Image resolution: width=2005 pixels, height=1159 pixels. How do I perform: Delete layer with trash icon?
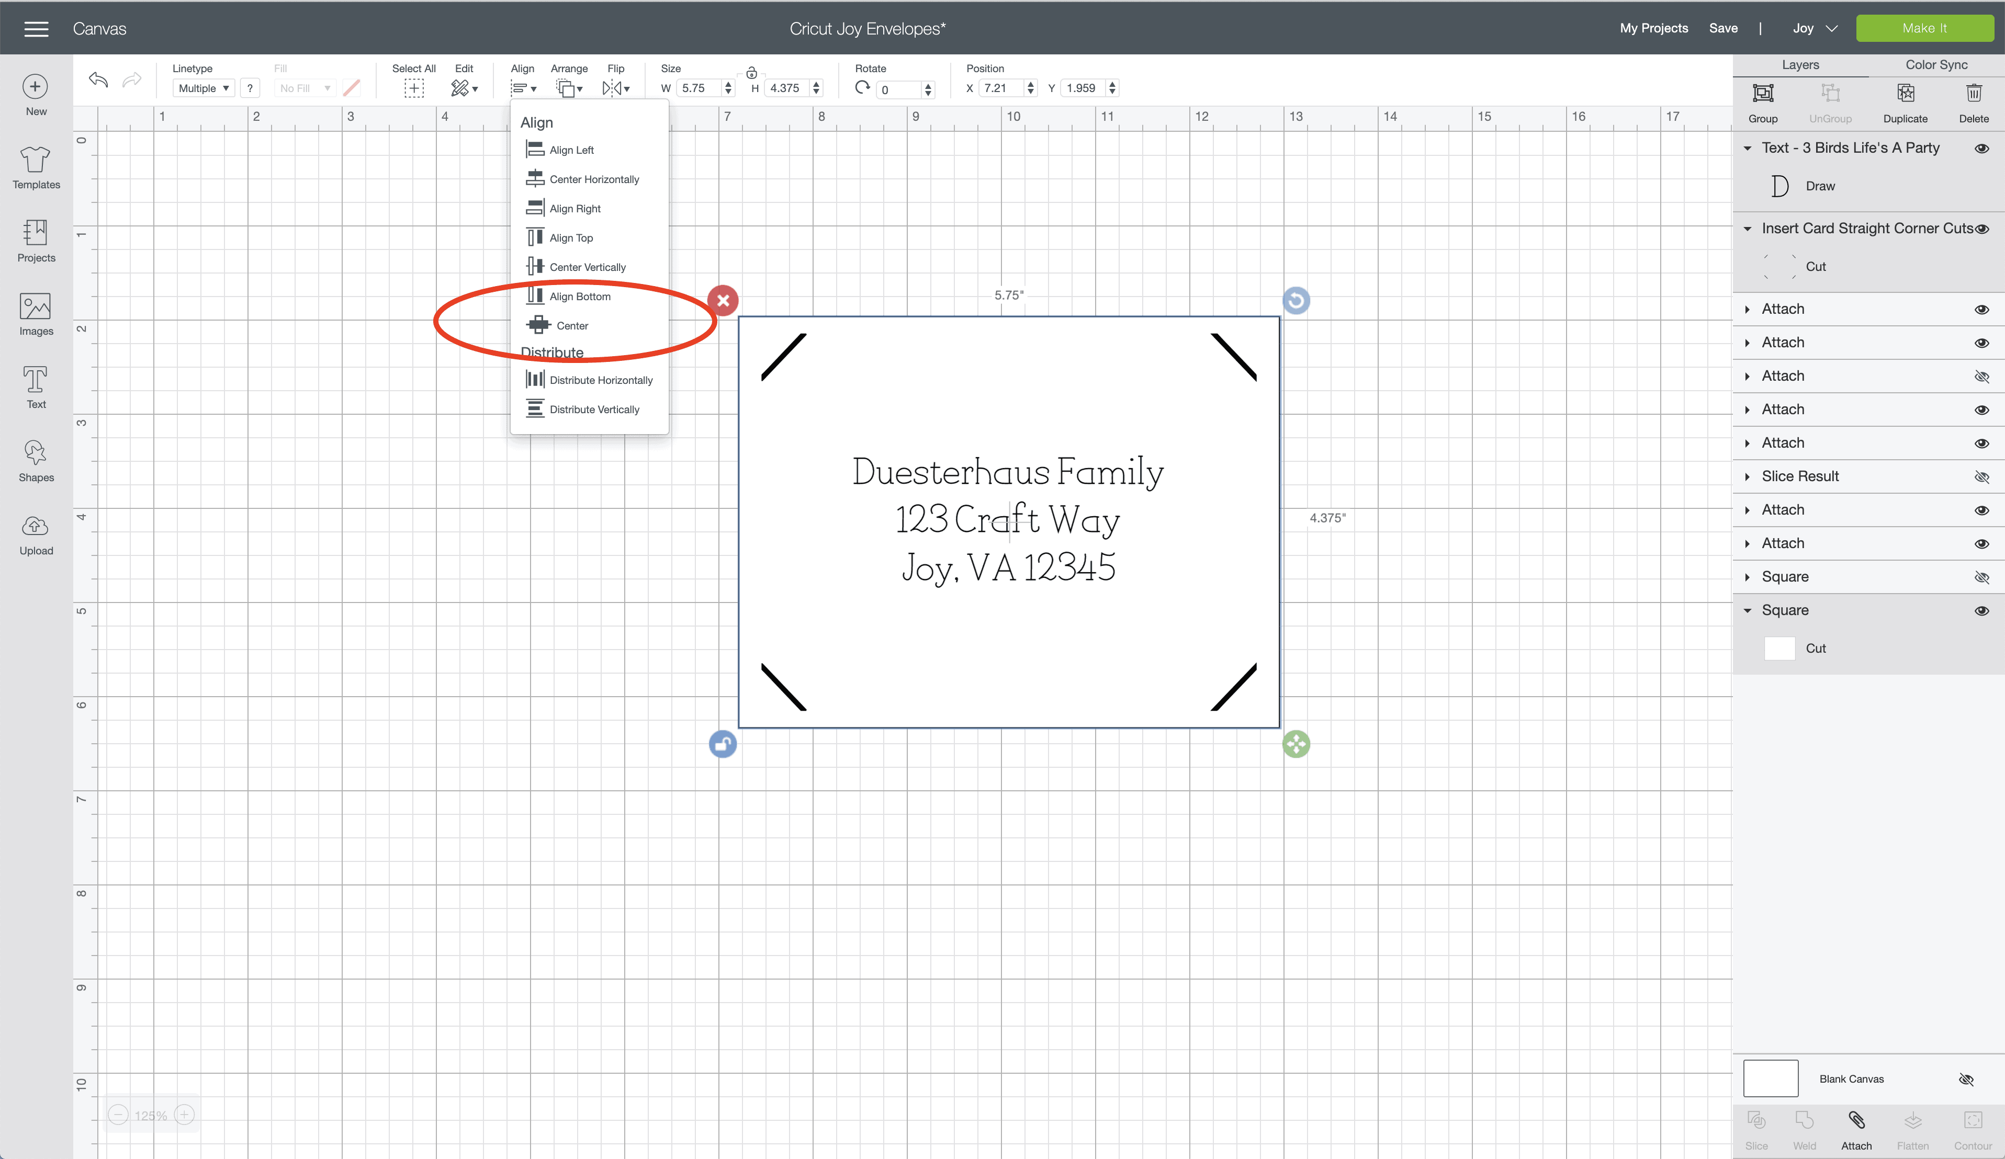[1973, 103]
